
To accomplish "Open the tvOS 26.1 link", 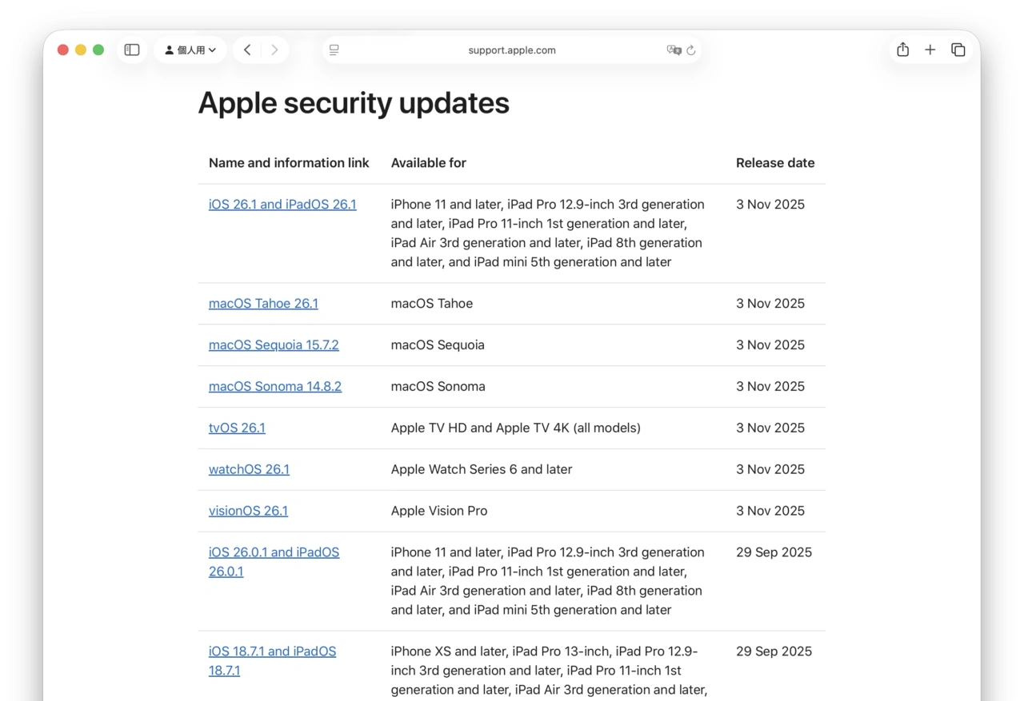I will 237,428.
